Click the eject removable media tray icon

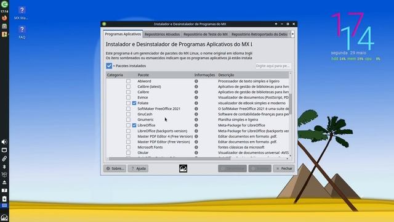tap(4, 183)
